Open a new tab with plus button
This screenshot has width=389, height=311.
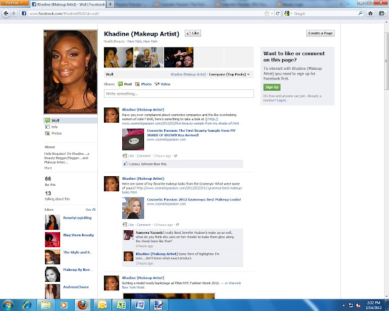(x=111, y=4)
